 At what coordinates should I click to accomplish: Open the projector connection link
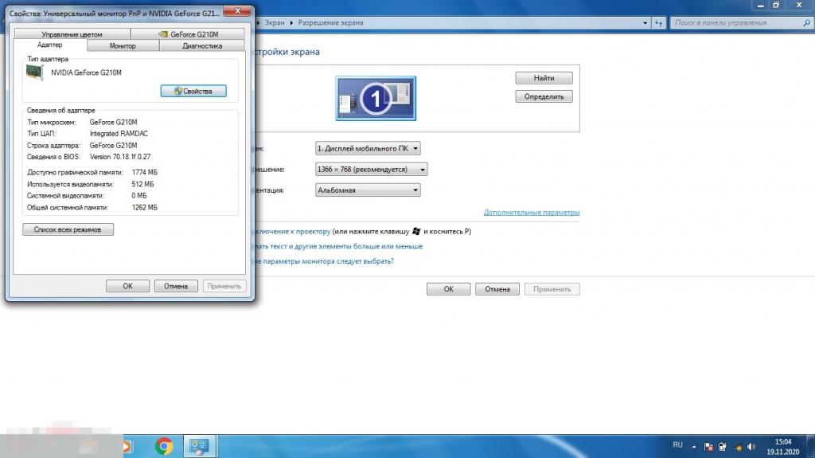[x=293, y=232]
